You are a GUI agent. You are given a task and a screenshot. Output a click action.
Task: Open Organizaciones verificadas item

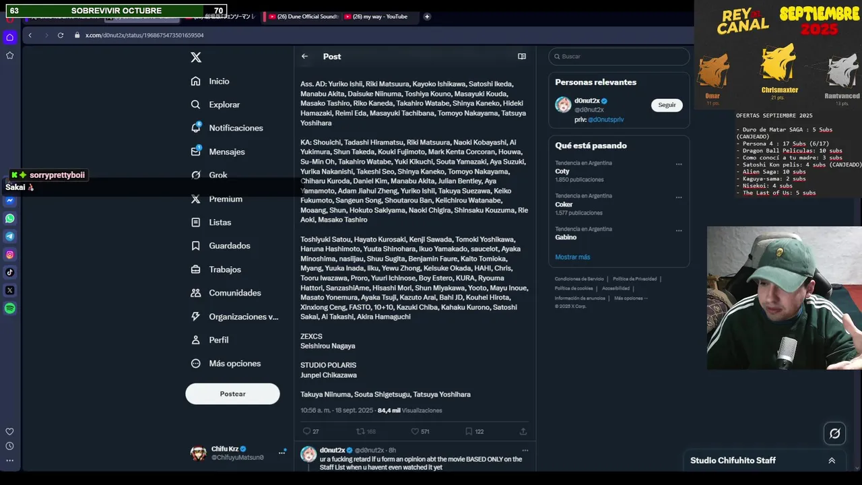pos(234,317)
